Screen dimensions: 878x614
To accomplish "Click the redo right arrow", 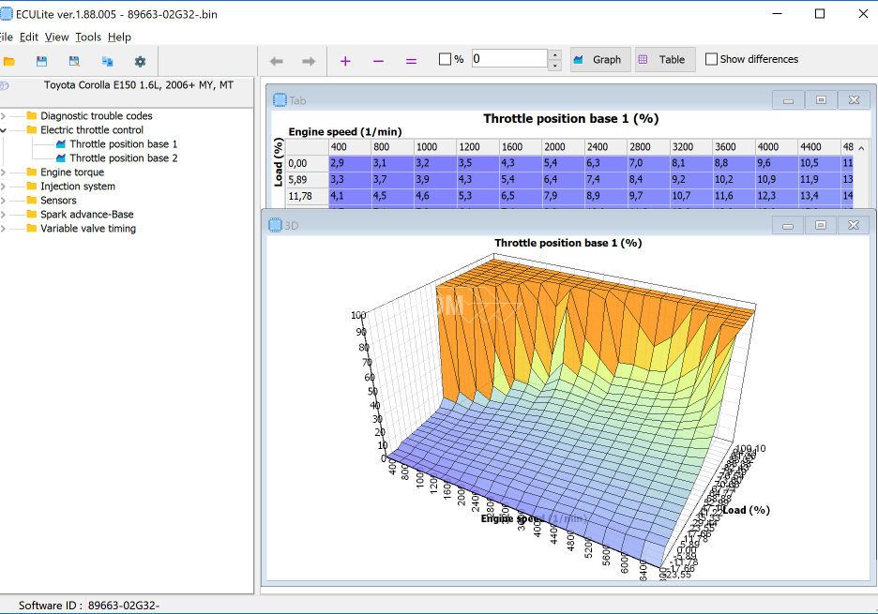I will point(309,61).
